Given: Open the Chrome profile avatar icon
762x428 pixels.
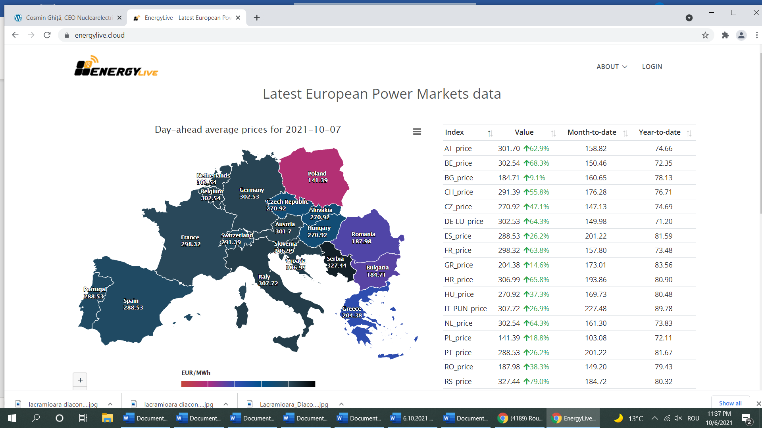Looking at the screenshot, I should pyautogui.click(x=741, y=35).
